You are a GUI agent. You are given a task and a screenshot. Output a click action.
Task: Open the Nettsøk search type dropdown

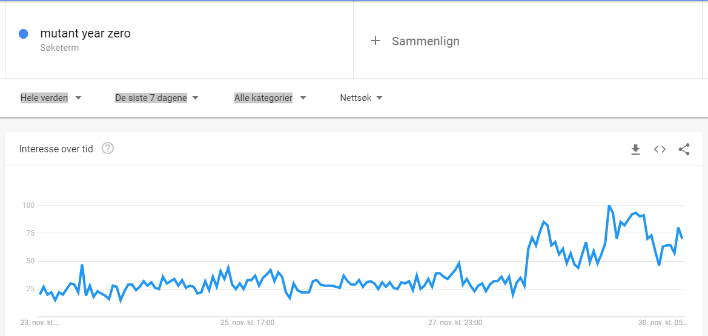(x=361, y=98)
